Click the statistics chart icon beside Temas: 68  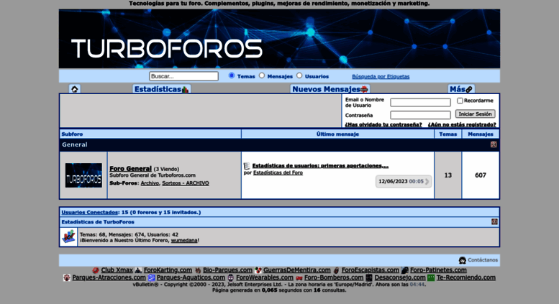[x=69, y=236]
